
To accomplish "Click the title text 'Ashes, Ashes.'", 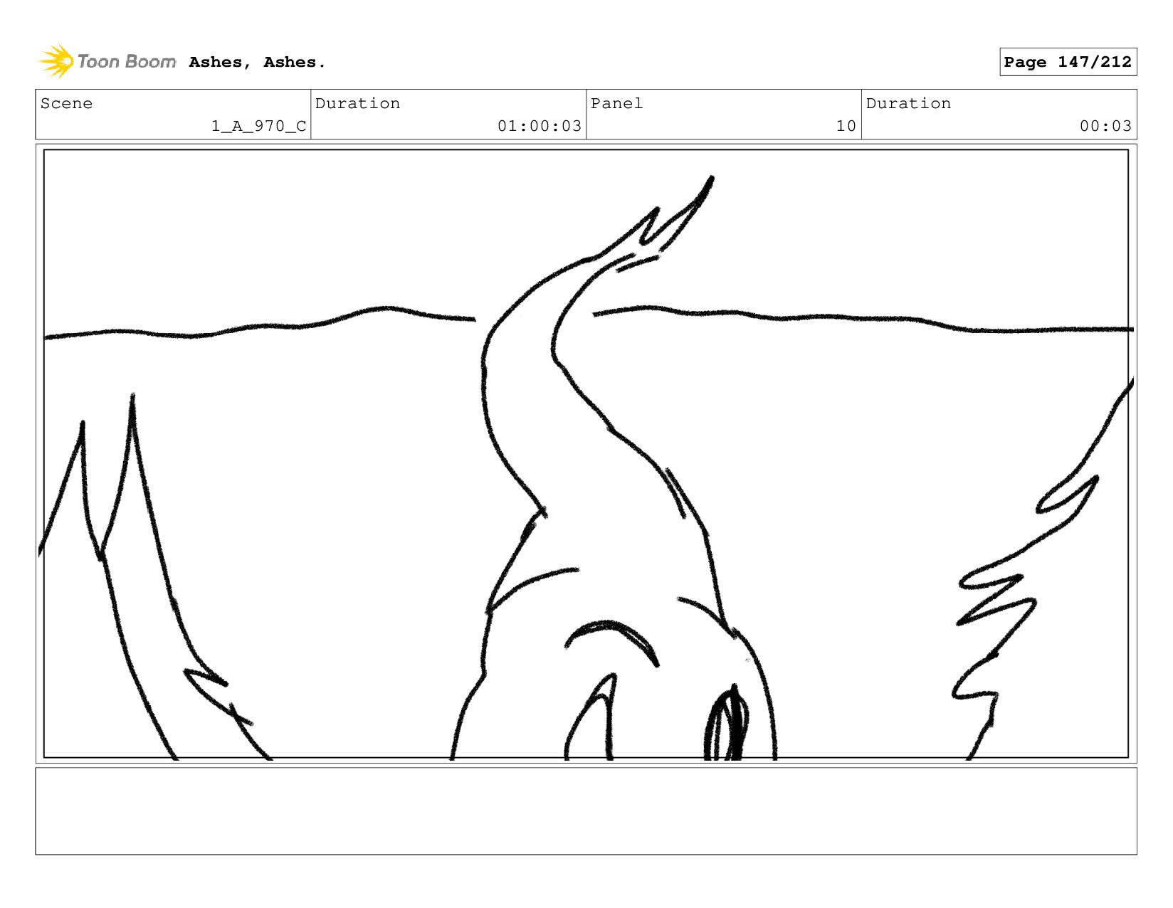I will coord(257,63).
